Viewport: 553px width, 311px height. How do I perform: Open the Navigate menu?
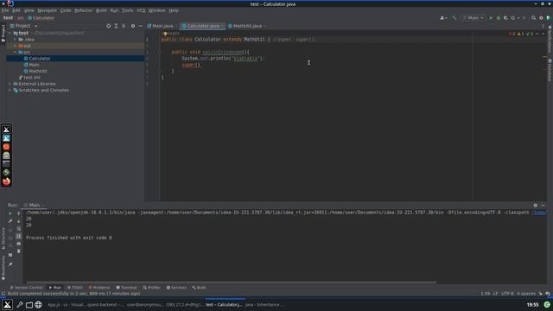(47, 10)
